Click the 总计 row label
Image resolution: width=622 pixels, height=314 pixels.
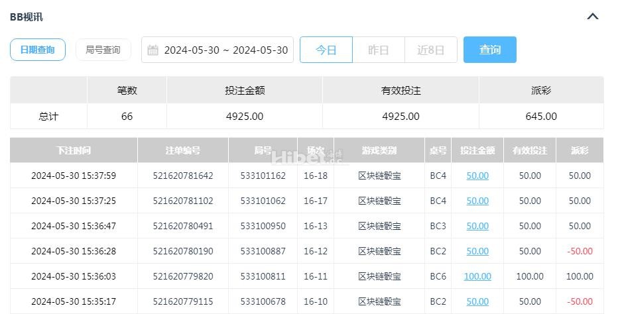48,116
